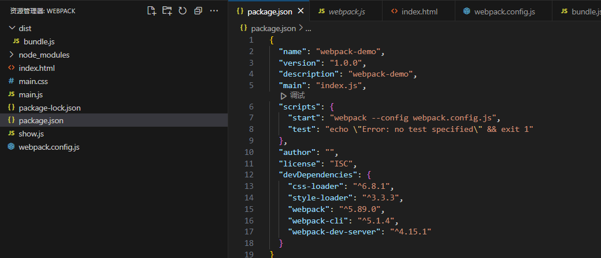Select package.json in the file tree
Screen dimensions: 601x258
pyautogui.click(x=114, y=121)
